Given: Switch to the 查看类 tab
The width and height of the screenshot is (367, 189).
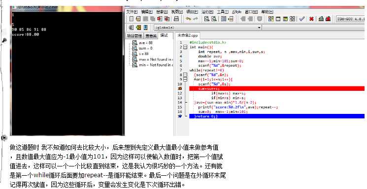Looking at the screenshot, I should tap(151, 36).
